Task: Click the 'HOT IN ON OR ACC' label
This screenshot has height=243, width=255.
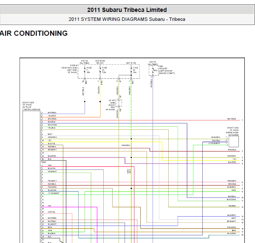Action: pyautogui.click(x=100, y=62)
